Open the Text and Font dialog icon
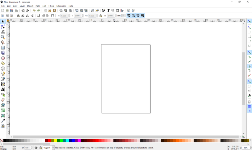This screenshot has width=252, height=150. point(108,10)
